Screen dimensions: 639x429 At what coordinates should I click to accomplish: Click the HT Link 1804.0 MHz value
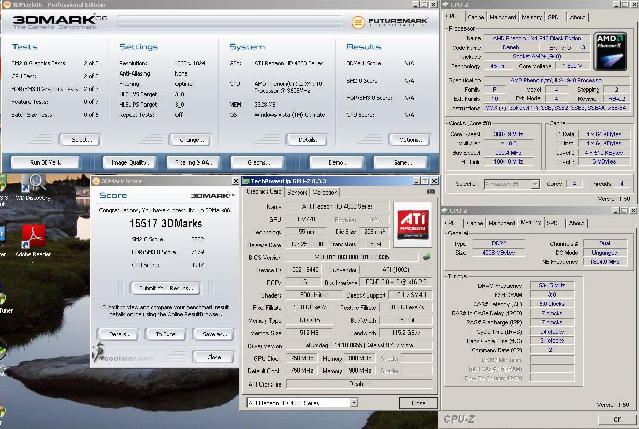click(509, 161)
